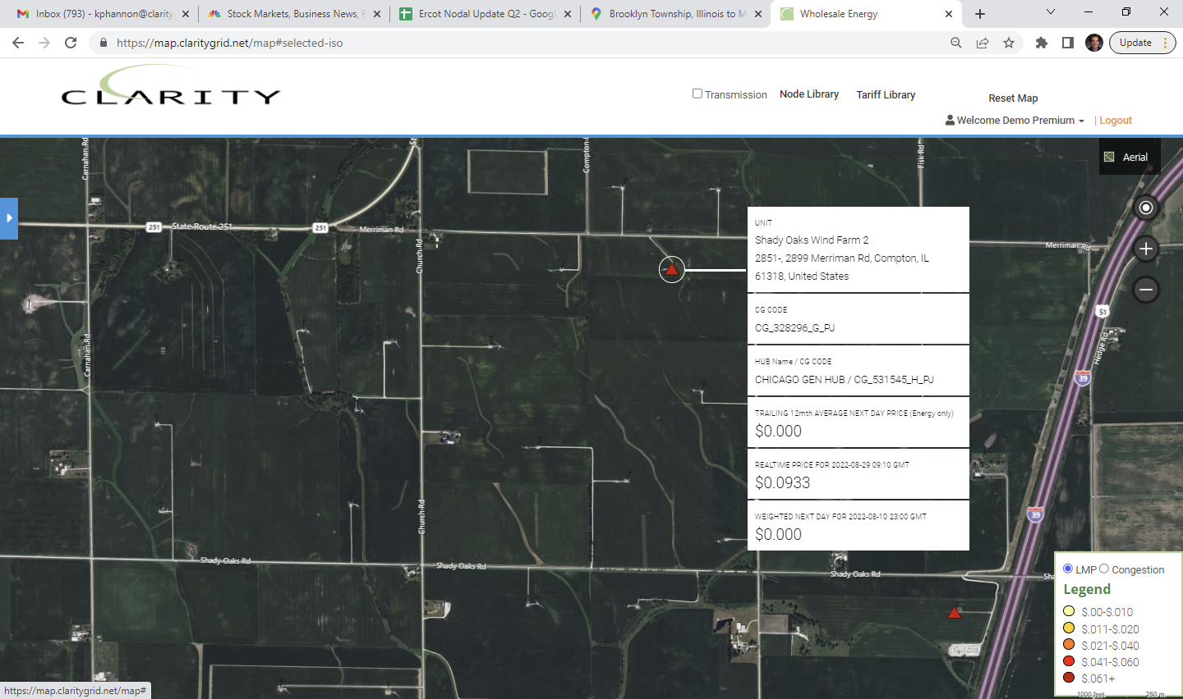The width and height of the screenshot is (1183, 699).
Task: Click the realtime price $0.0933
Action: click(x=783, y=482)
